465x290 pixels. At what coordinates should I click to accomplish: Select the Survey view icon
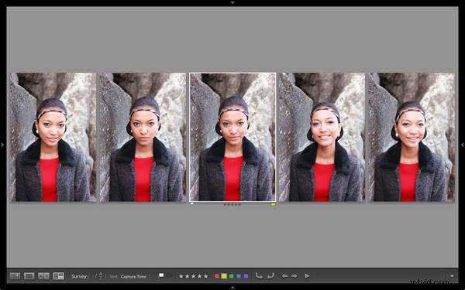pyautogui.click(x=58, y=276)
